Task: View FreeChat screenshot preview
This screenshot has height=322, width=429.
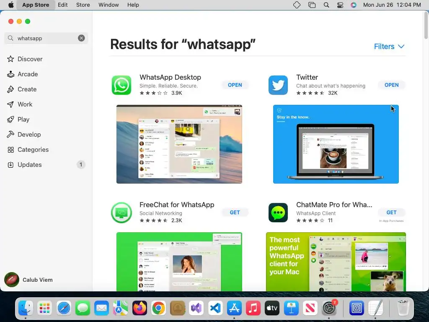Action: 179,262
